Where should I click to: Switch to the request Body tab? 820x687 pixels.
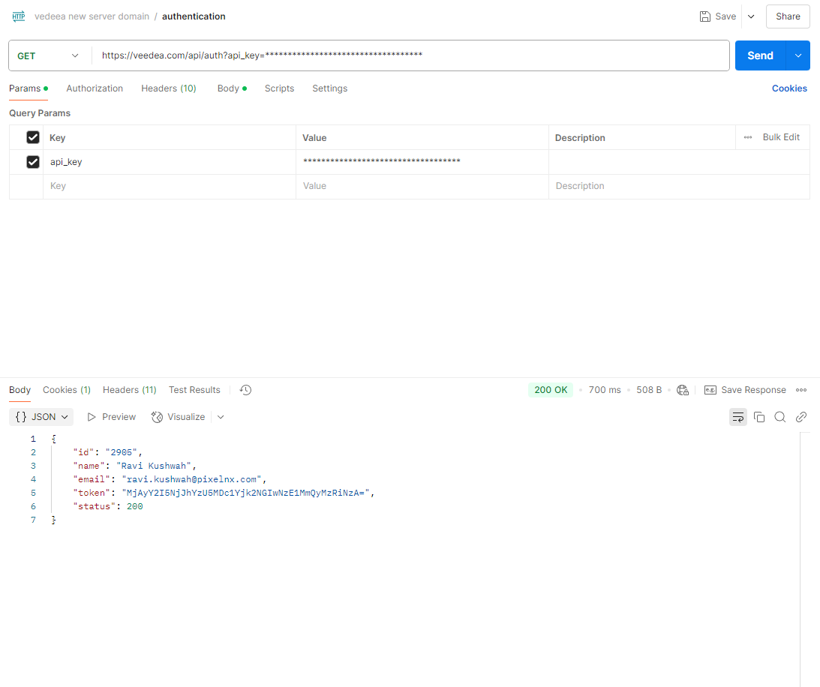tap(232, 88)
